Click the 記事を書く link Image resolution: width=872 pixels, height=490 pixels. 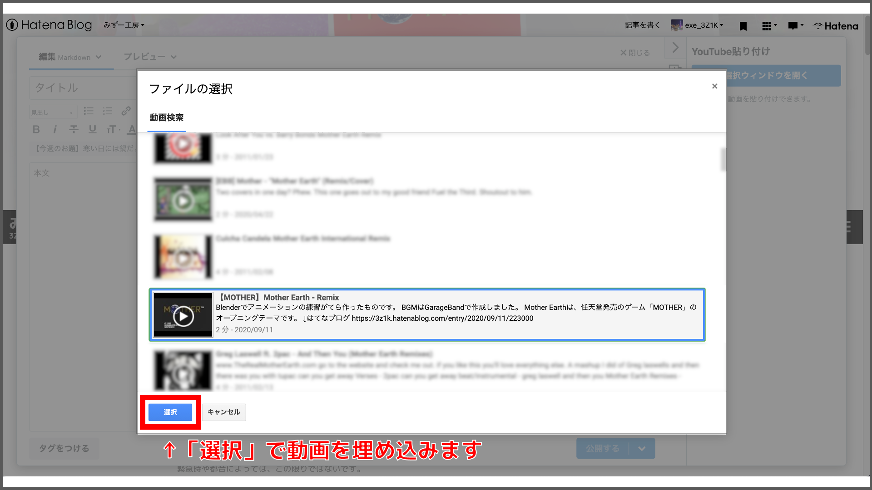coord(643,25)
